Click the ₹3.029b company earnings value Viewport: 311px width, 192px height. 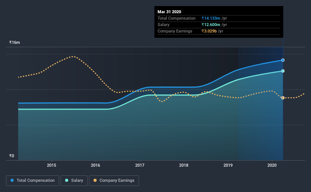click(x=209, y=31)
